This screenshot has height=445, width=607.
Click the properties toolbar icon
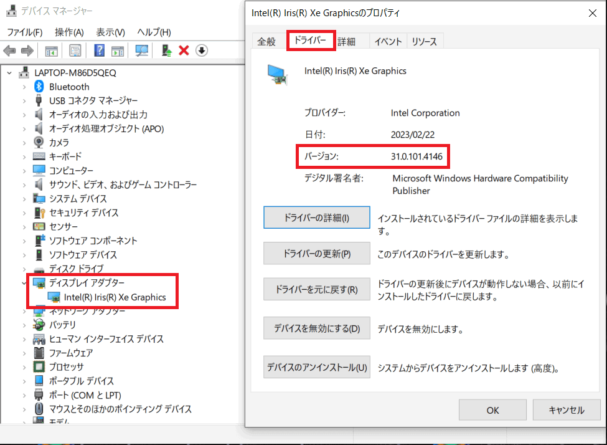click(x=75, y=50)
